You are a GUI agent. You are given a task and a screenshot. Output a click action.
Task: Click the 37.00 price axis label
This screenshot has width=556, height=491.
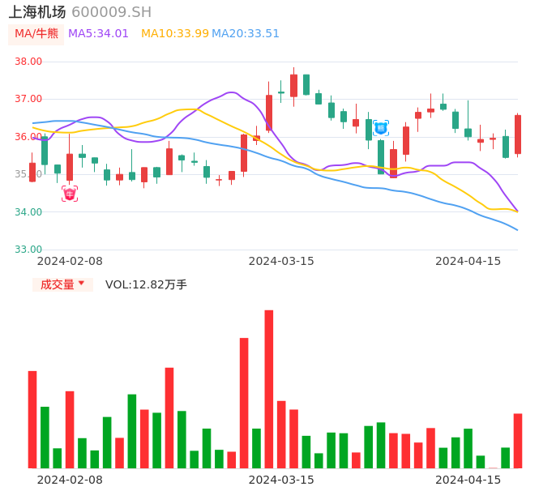28,99
